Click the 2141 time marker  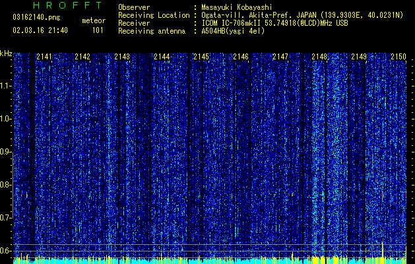point(44,57)
